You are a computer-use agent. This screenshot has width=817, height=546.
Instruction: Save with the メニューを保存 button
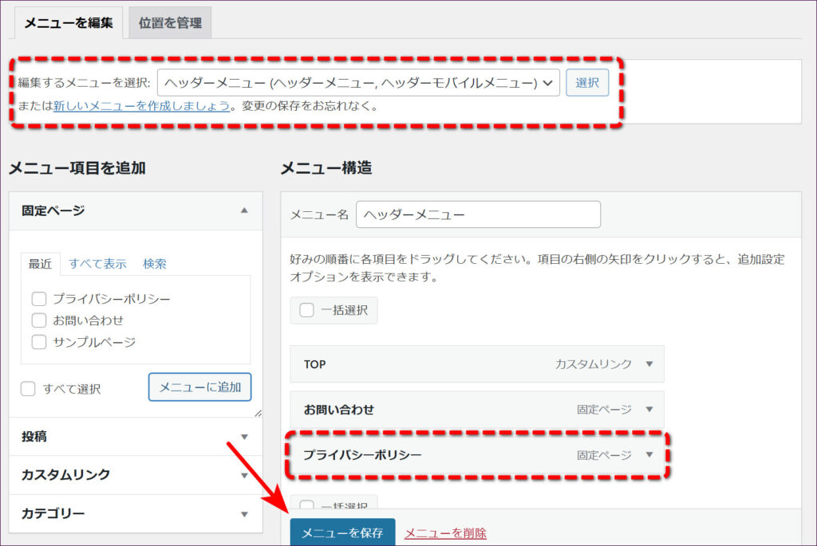click(x=341, y=532)
